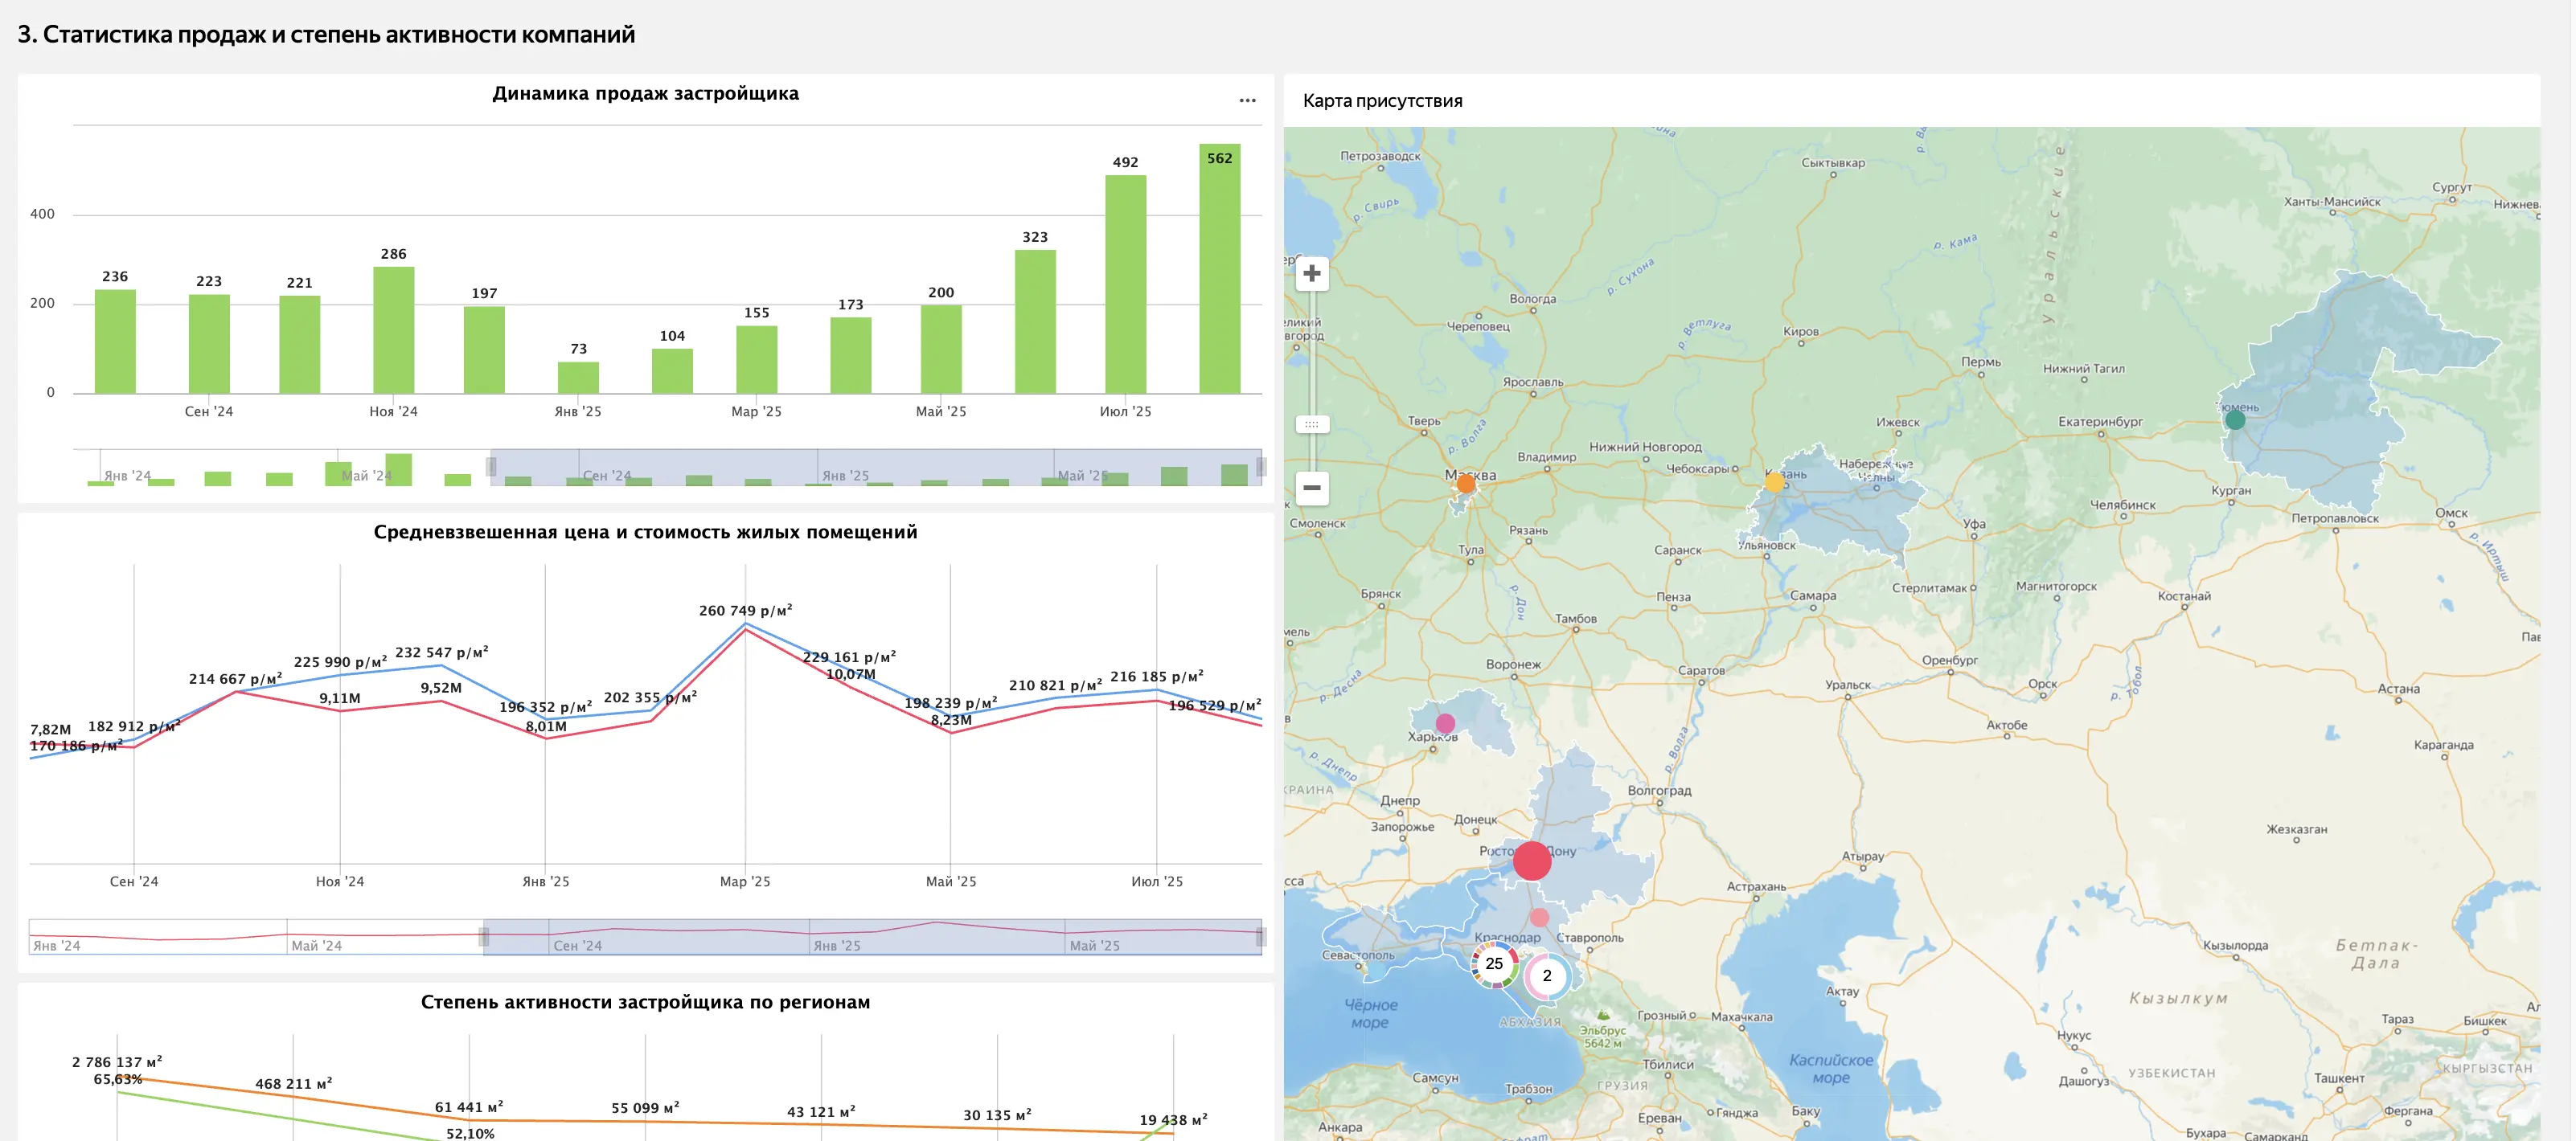This screenshot has width=2576, height=1141.
Task: Click the map zoom slider handle
Action: pos(1311,424)
